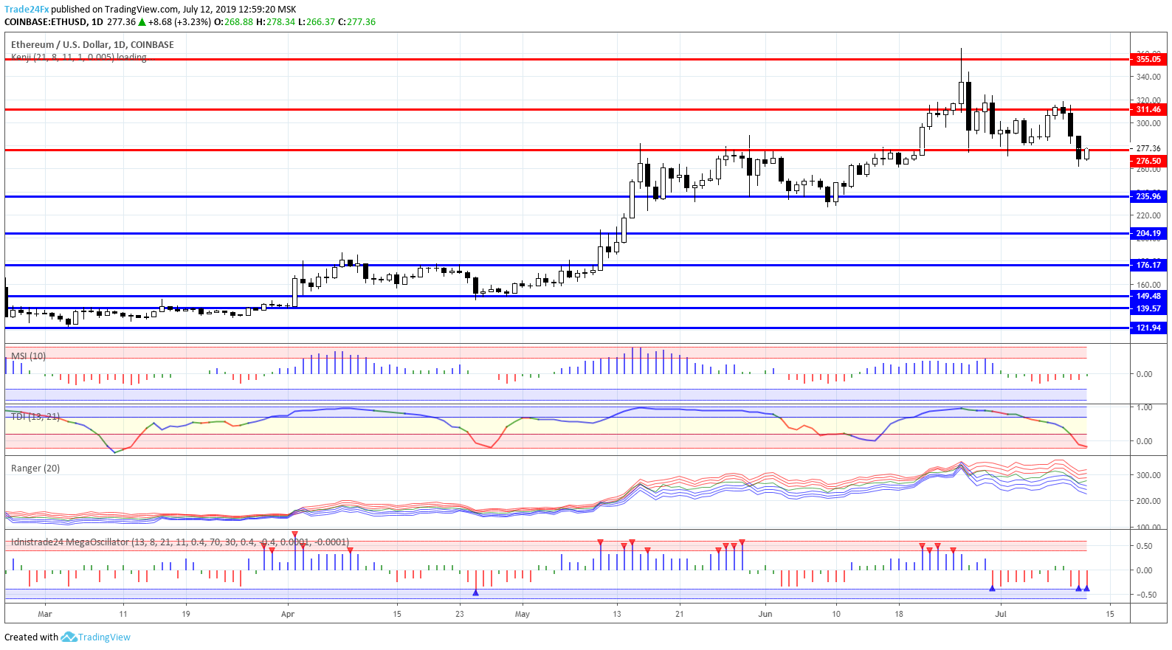The width and height of the screenshot is (1172, 650).
Task: Open the TradingView link in the footer
Action: click(104, 637)
